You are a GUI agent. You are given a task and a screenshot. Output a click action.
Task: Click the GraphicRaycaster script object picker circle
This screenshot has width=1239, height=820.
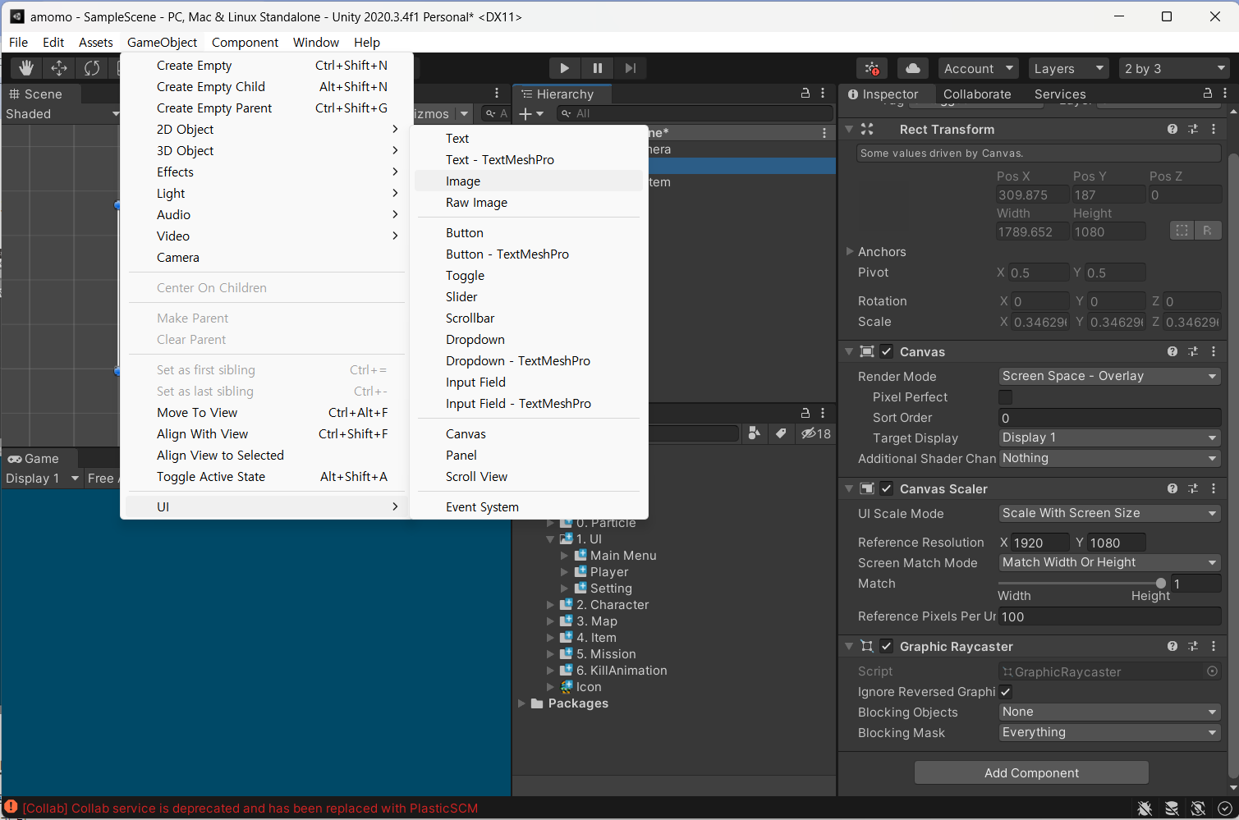1212,671
